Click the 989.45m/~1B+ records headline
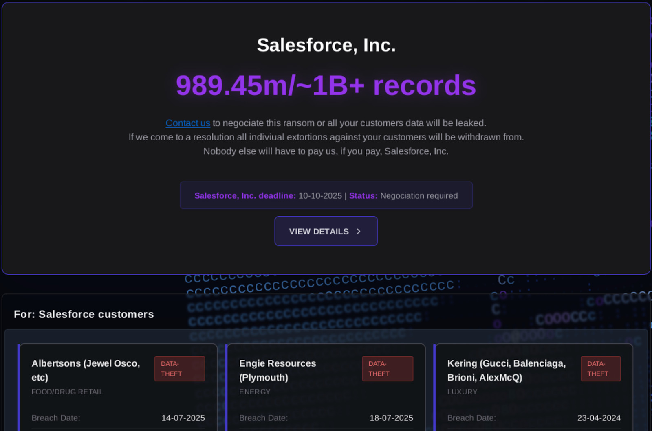652x431 pixels. pos(326,85)
